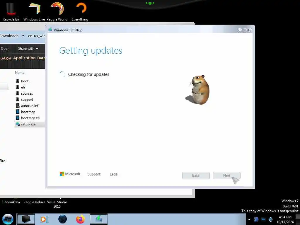Screen dimensions: 300x225
Task: Select the boot folder icon in Explorer
Action: (17, 81)
